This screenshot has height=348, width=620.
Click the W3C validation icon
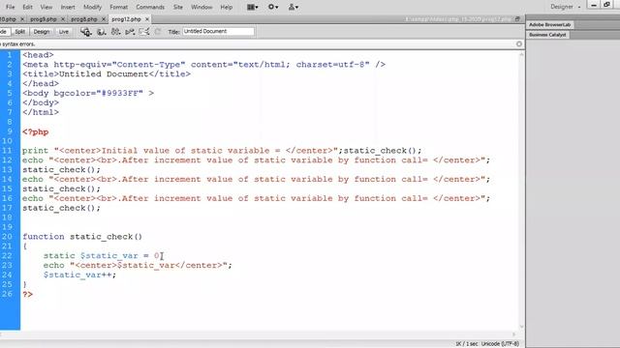click(x=130, y=32)
